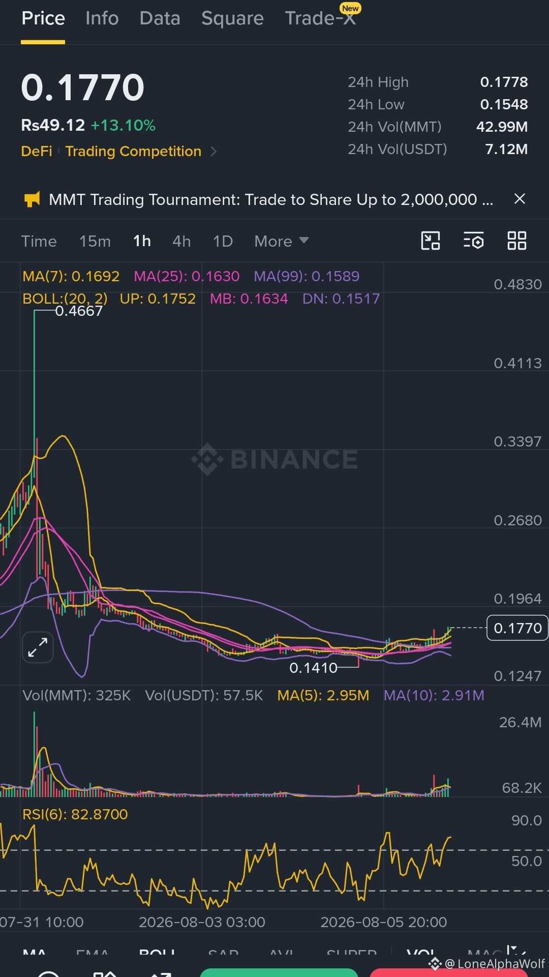Open the Trading Competition link

pos(133,152)
